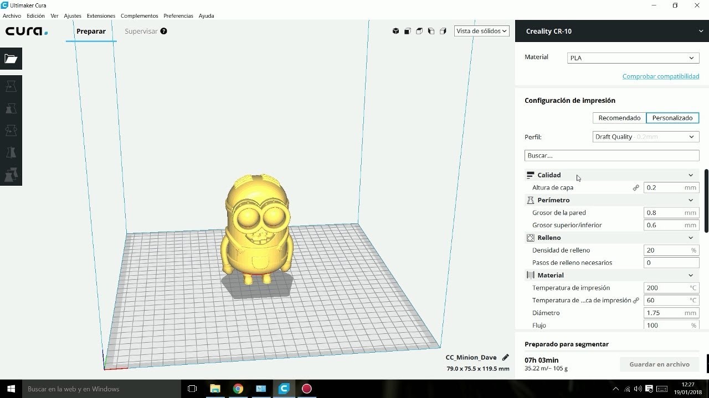Show hidden system tray icons
Screen dimensions: 709x398
click(x=616, y=389)
